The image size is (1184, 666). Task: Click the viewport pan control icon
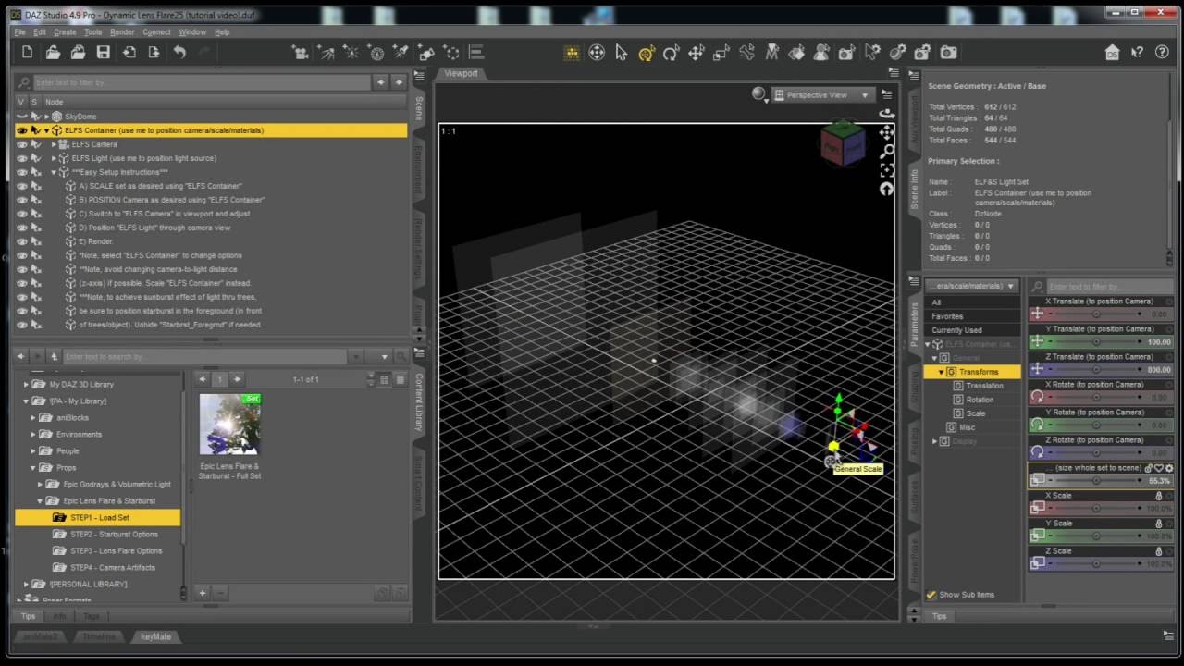tap(886, 132)
